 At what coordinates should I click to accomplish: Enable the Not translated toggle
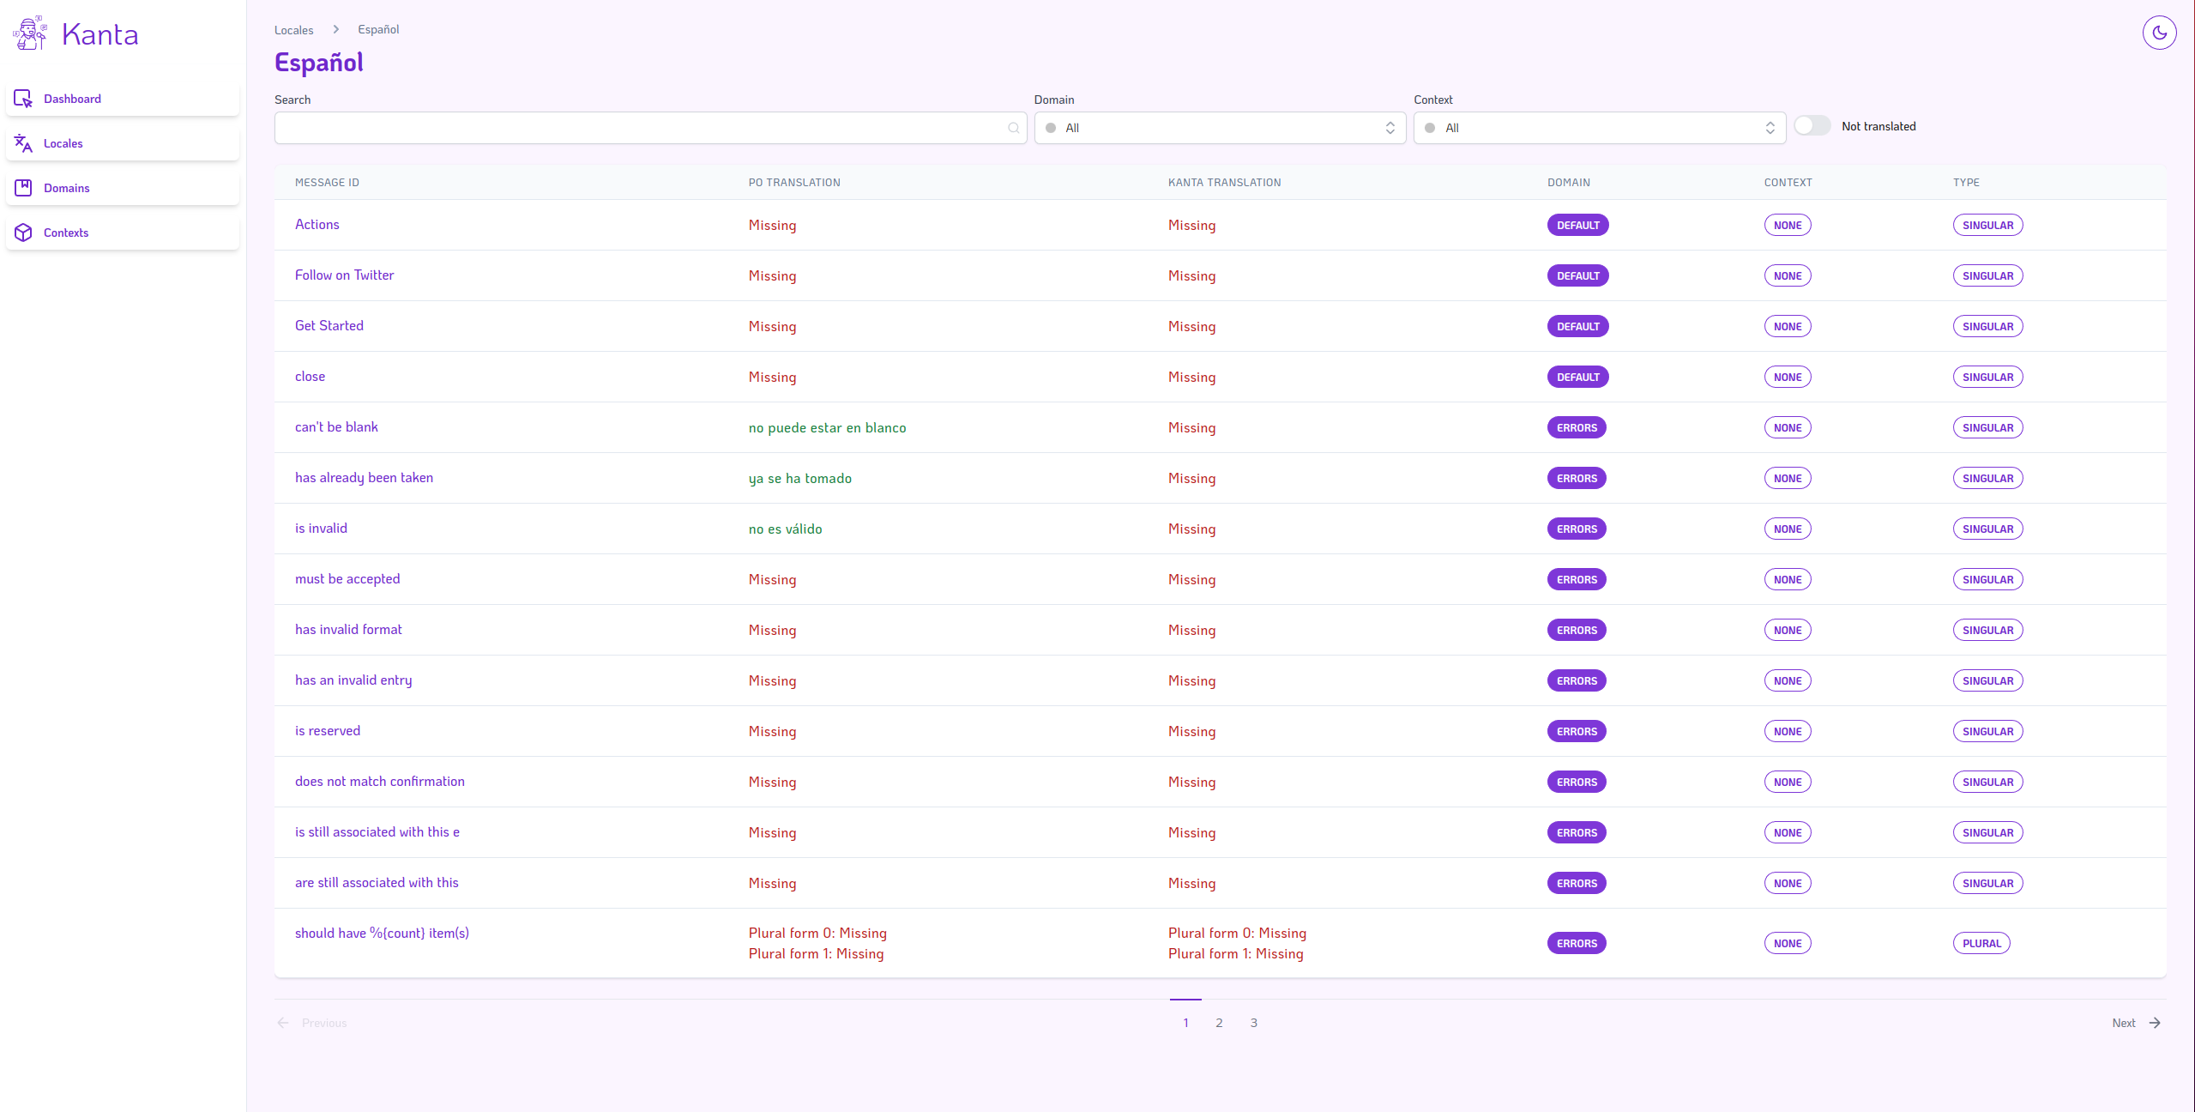1812,126
